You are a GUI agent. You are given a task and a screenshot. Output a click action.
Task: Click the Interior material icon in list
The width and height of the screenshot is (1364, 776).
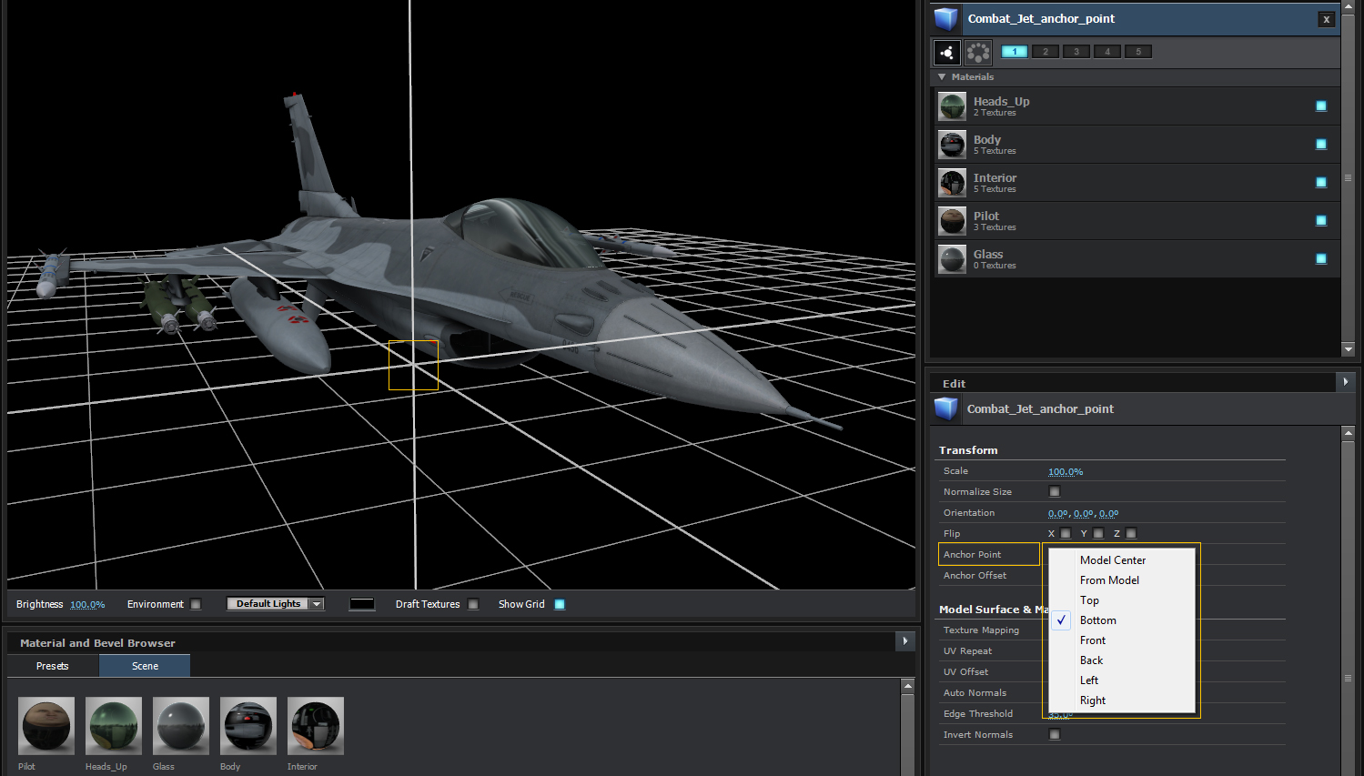click(952, 183)
